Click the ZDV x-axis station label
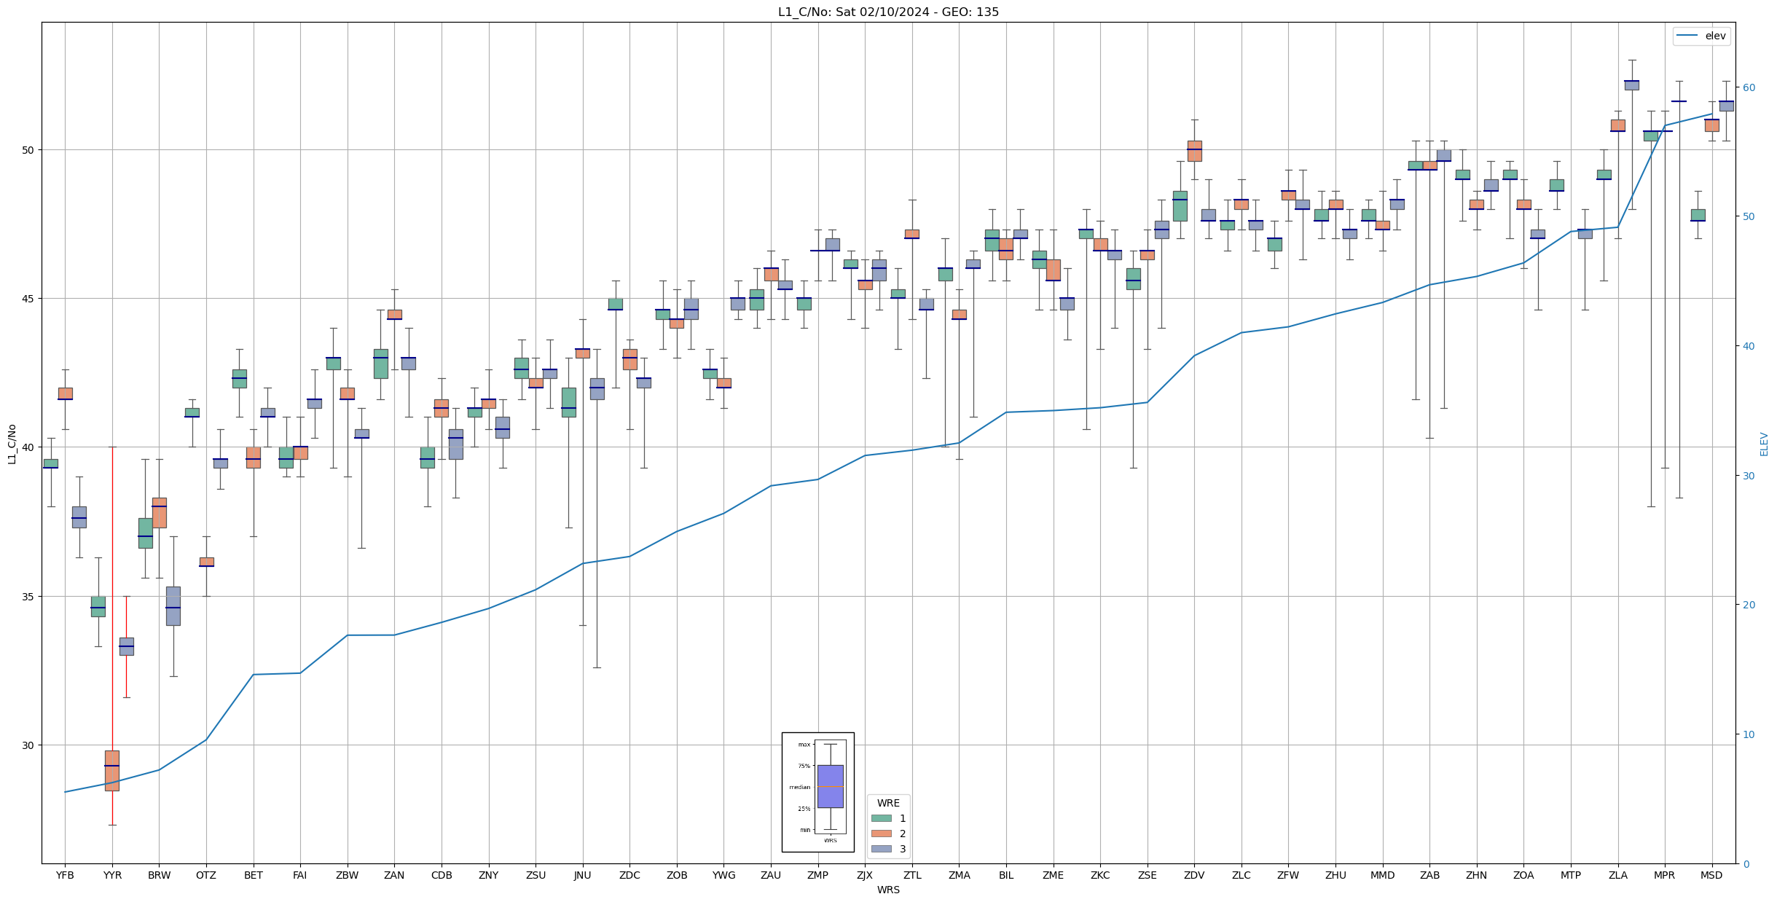1777x902 pixels. point(1194,875)
